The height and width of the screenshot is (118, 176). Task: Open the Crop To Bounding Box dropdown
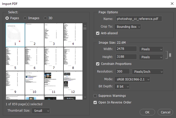(x=128, y=27)
